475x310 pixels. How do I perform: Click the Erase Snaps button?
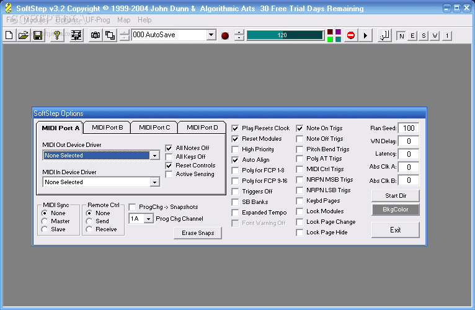(198, 233)
